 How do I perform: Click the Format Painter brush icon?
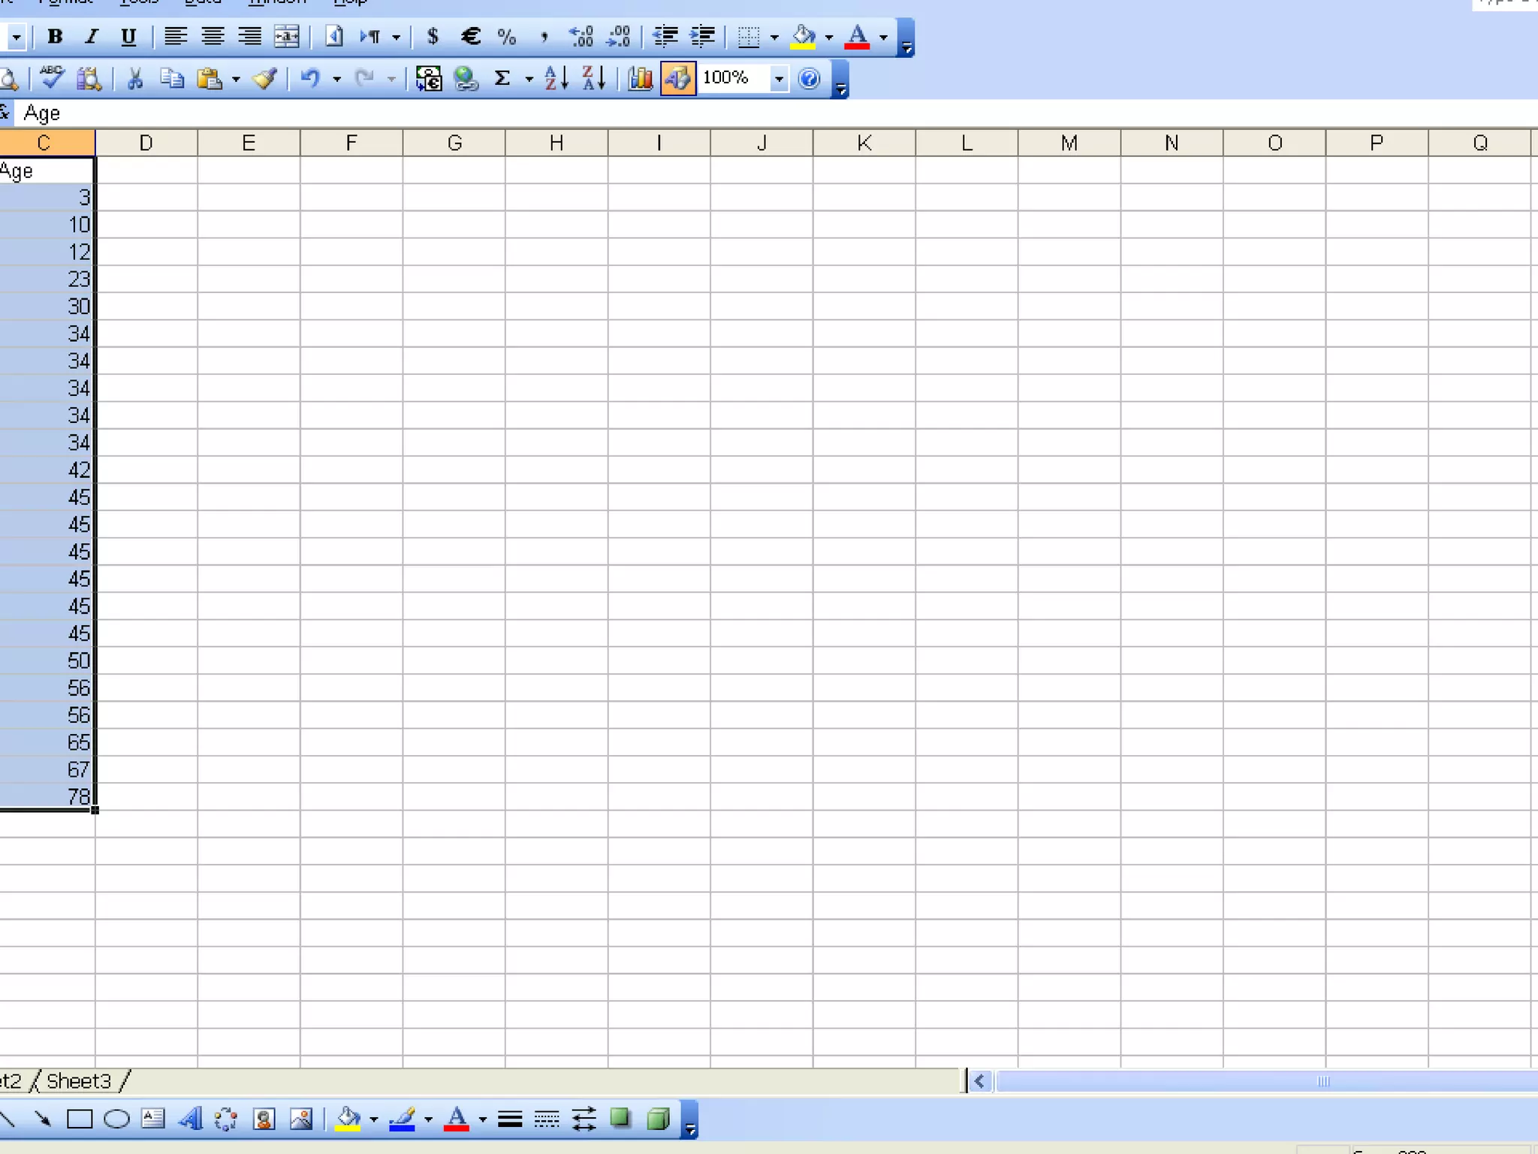[x=265, y=78]
